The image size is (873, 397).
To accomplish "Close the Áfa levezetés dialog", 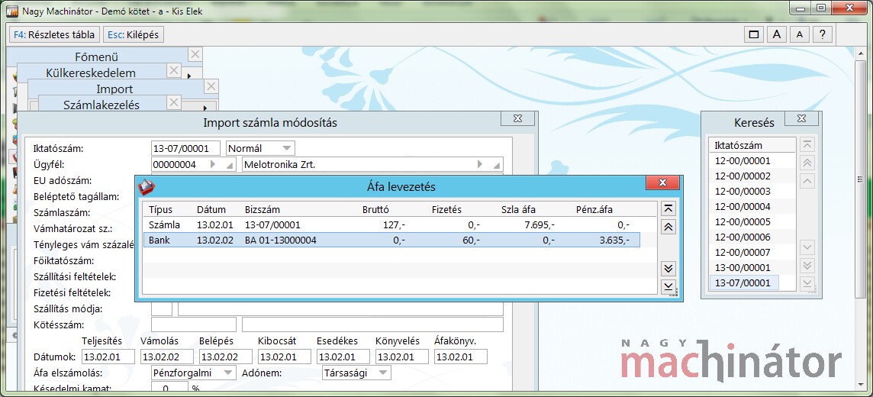I will [x=662, y=182].
